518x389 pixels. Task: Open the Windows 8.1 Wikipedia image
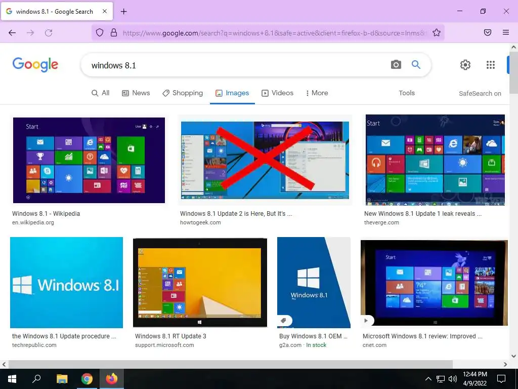point(89,160)
